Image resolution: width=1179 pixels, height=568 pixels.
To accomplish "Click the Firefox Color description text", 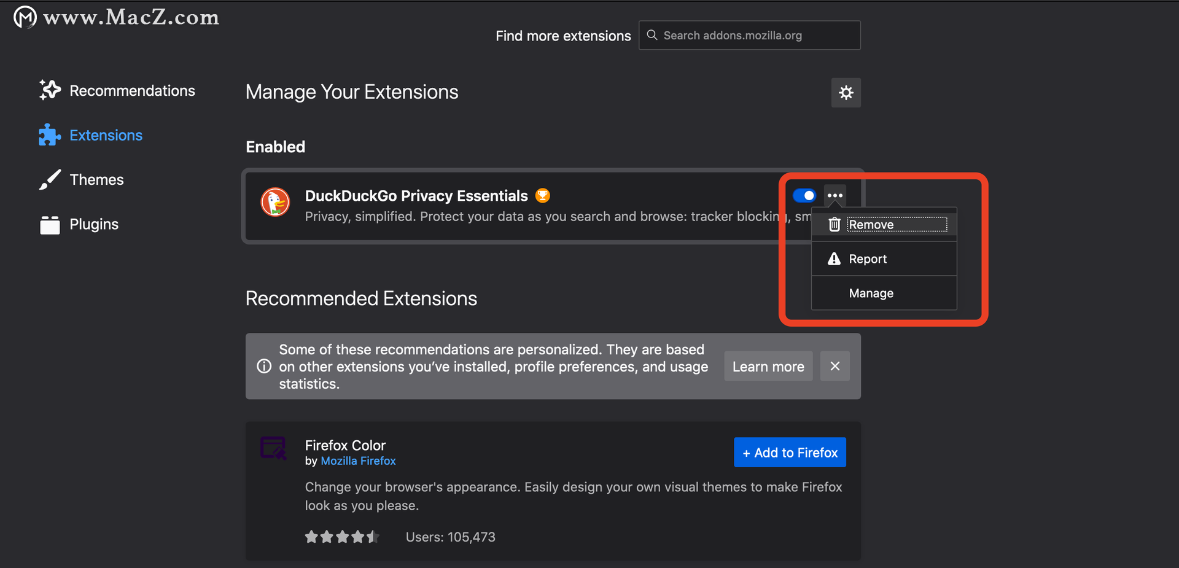I will pos(574,496).
